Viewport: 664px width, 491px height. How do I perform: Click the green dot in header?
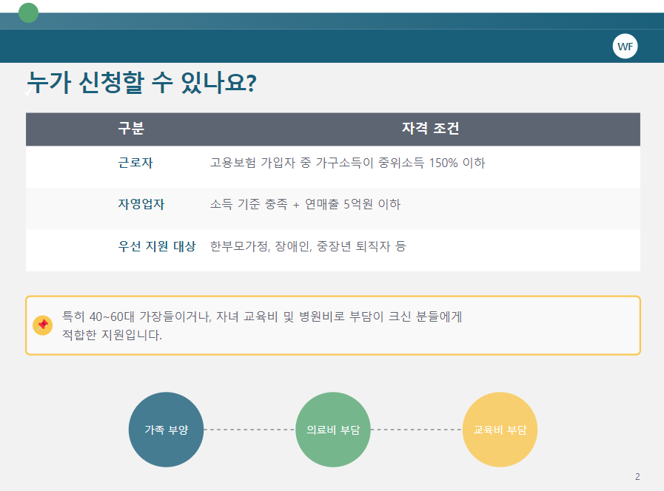pos(28,13)
